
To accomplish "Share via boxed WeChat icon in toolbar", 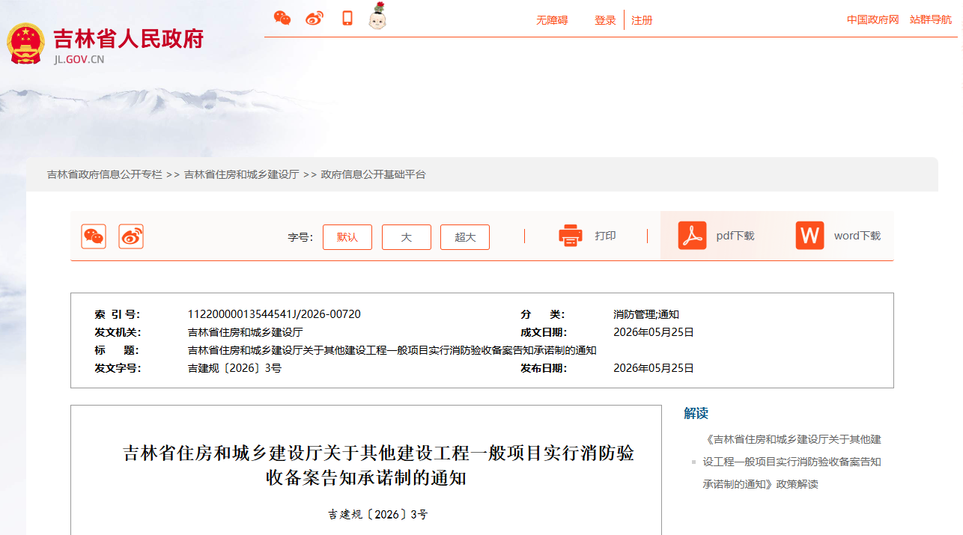I will point(94,236).
